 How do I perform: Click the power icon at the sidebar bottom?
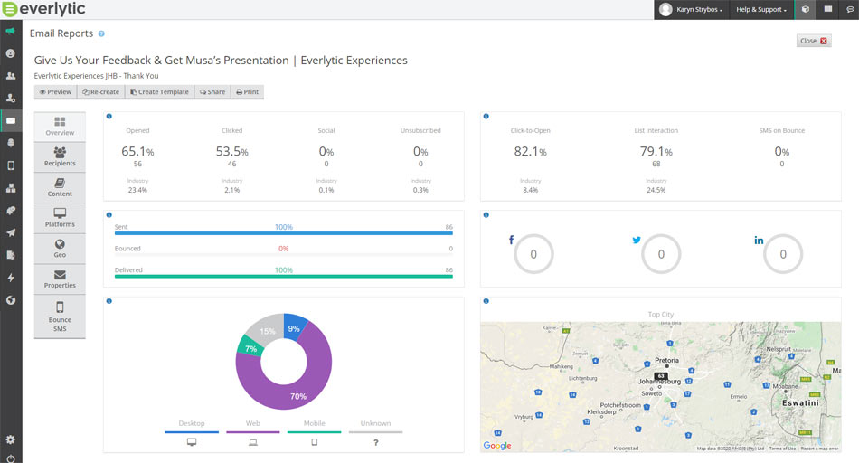coord(11,457)
